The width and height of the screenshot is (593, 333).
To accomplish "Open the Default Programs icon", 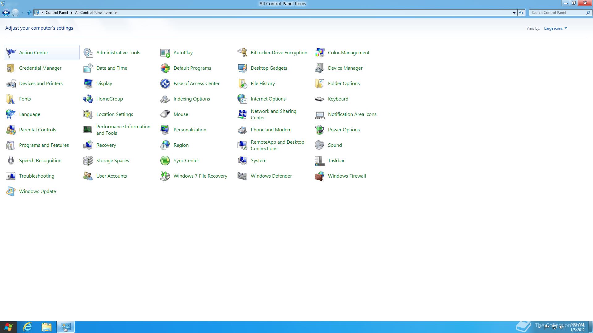I will [165, 68].
